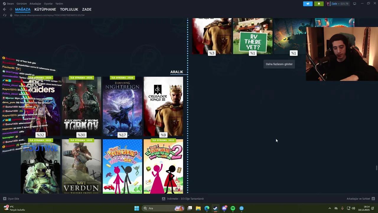Open Spotify from the taskbar
This screenshot has height=213, width=378.
(x=233, y=208)
